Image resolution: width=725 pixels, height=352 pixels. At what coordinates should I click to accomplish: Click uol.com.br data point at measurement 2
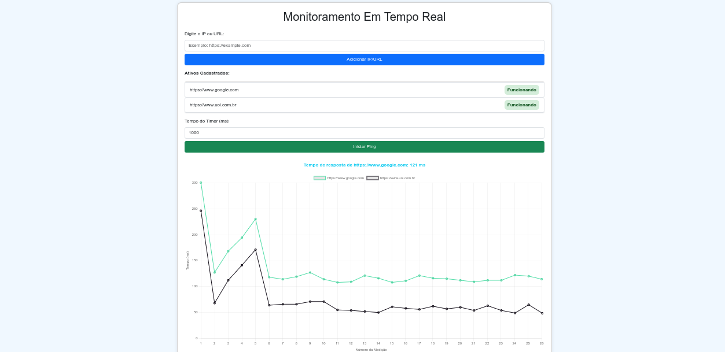[x=215, y=303]
